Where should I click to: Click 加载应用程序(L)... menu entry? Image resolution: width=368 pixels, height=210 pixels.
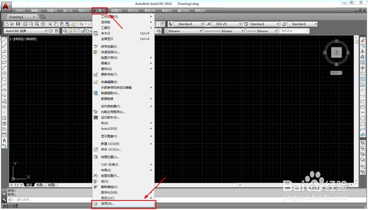point(124,112)
